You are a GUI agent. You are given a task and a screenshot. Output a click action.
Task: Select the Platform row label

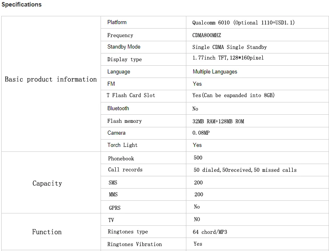pos(117,22)
